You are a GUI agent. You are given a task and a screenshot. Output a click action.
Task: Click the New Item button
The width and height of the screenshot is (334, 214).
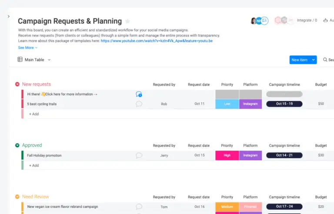tap(299, 60)
